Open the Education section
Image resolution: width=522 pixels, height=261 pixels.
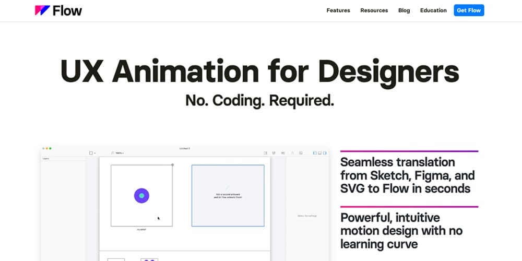(433, 10)
